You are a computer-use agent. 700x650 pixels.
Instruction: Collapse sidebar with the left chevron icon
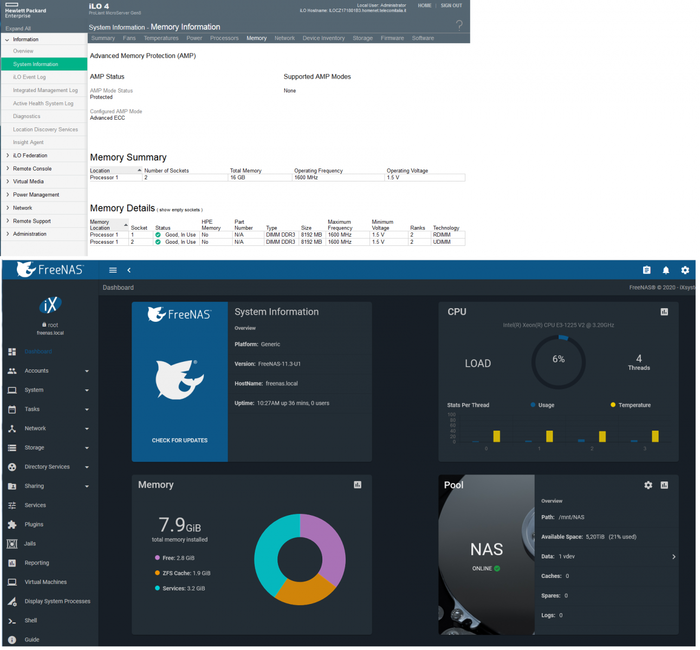129,270
